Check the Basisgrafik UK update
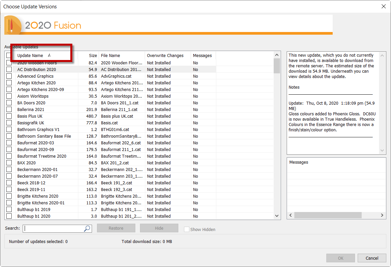Image resolution: width=391 pixels, height=267 pixels. tap(9, 123)
